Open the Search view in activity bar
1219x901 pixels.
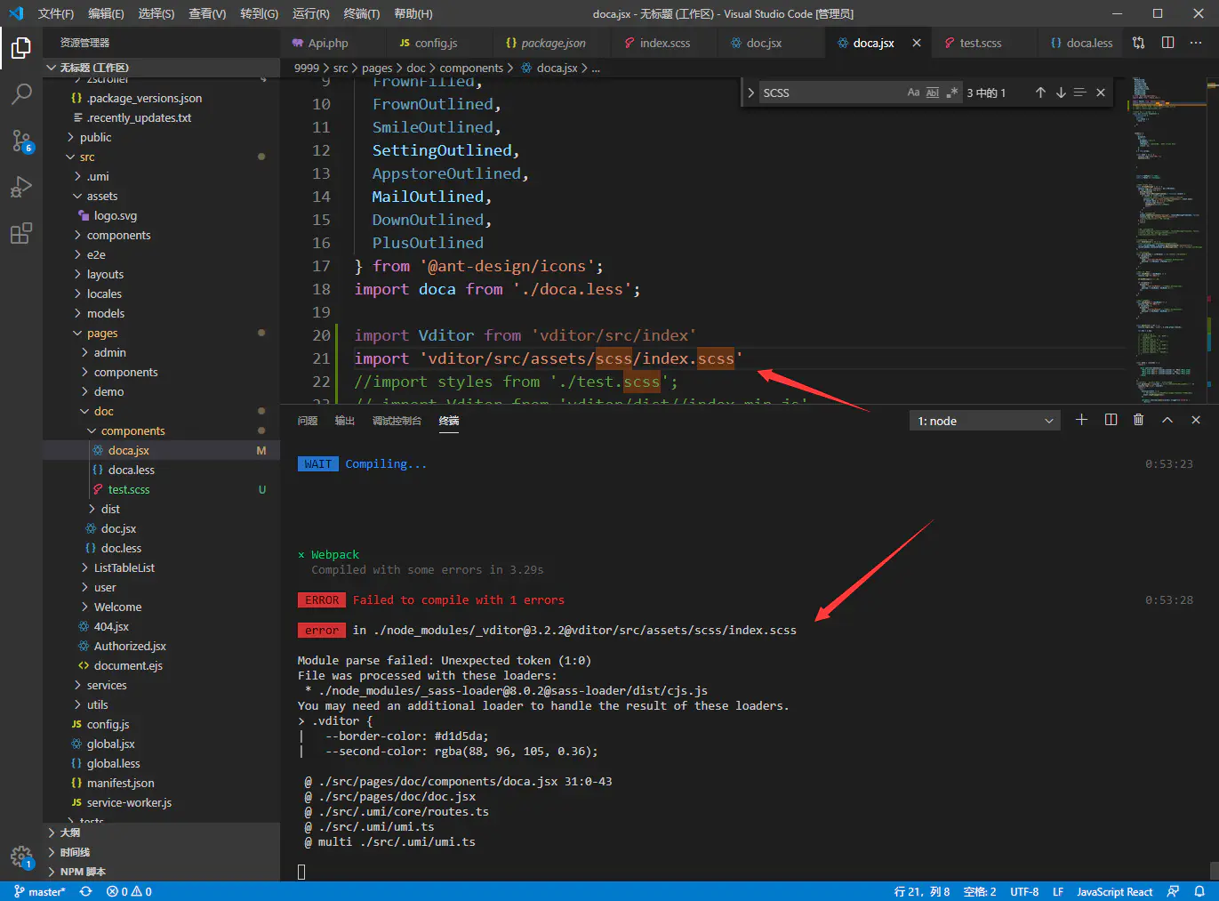(21, 93)
